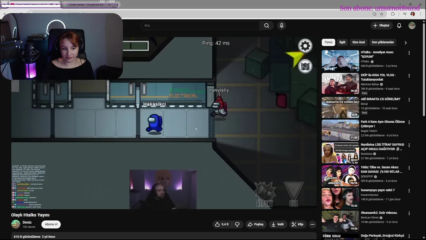The width and height of the screenshot is (426, 240).
Task: Open the 10:32 husamyuyu video thumbnail
Action: point(340,198)
